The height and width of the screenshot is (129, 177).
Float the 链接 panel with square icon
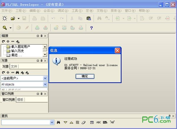[38, 36]
